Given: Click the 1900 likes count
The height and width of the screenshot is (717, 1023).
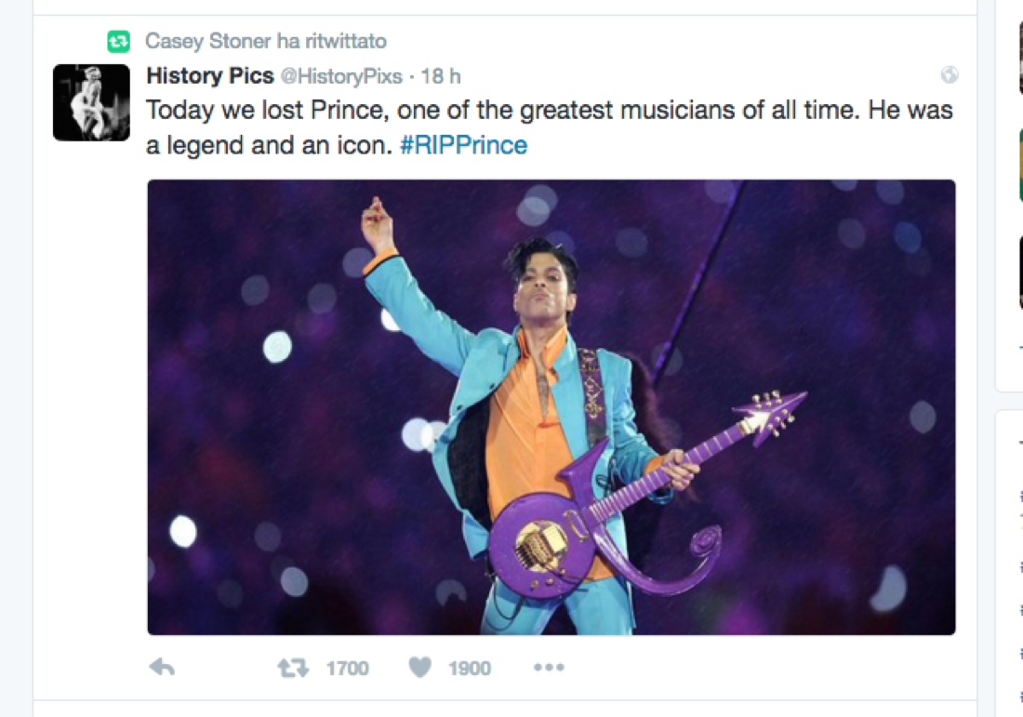Looking at the screenshot, I should 469,668.
